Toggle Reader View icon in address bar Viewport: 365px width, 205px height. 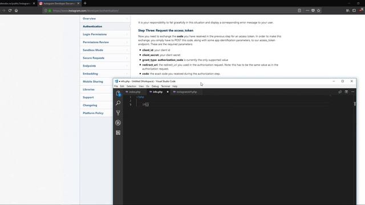299,10
